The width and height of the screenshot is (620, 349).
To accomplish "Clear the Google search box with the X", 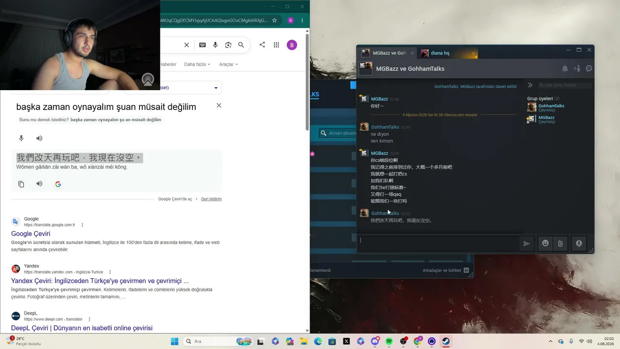I will click(186, 45).
